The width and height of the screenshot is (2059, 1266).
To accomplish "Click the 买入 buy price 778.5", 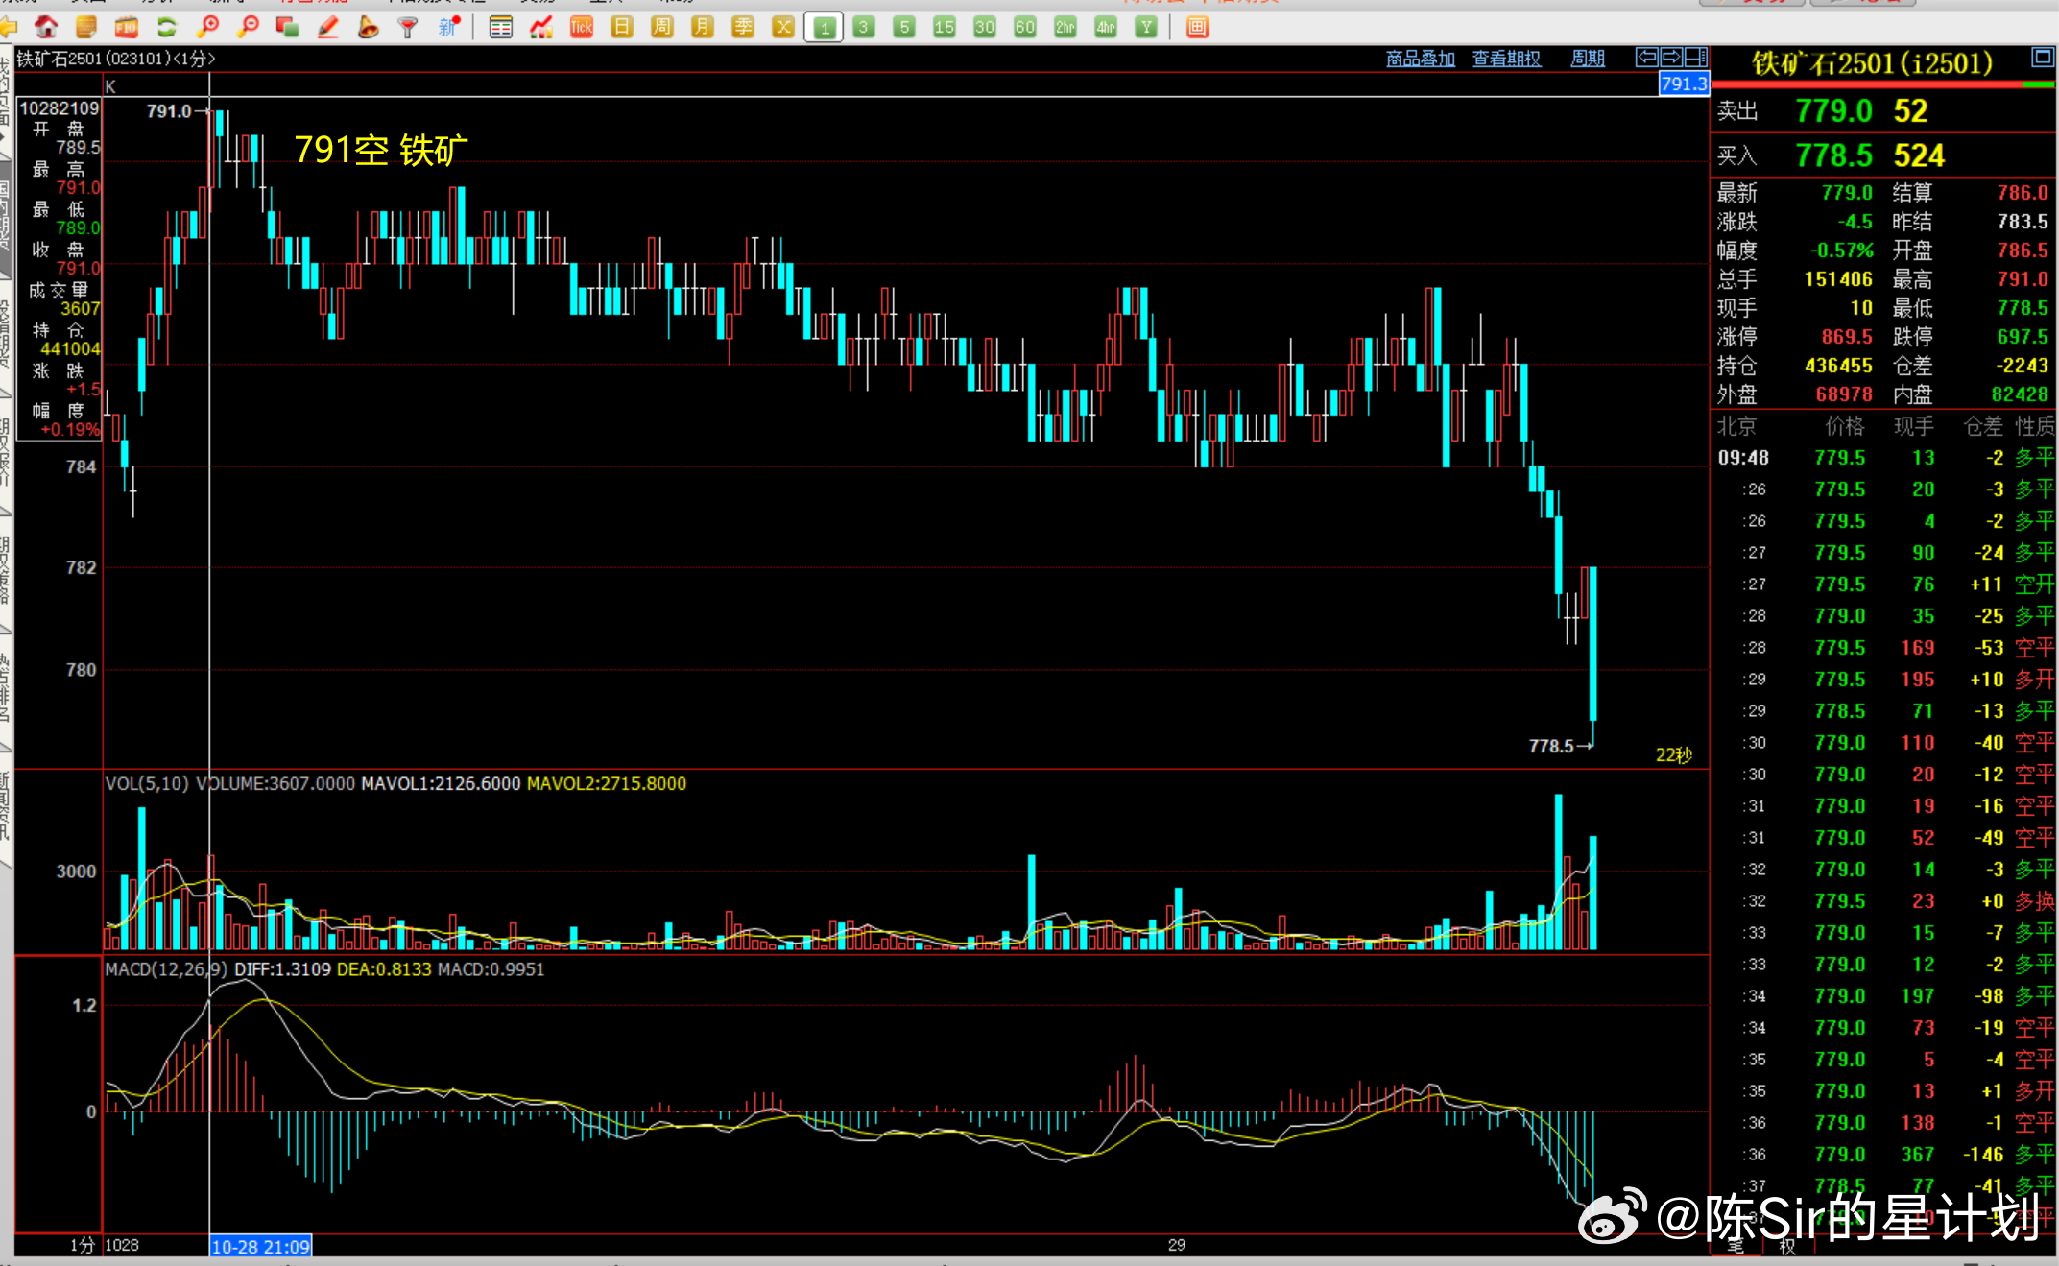I will click(1834, 155).
